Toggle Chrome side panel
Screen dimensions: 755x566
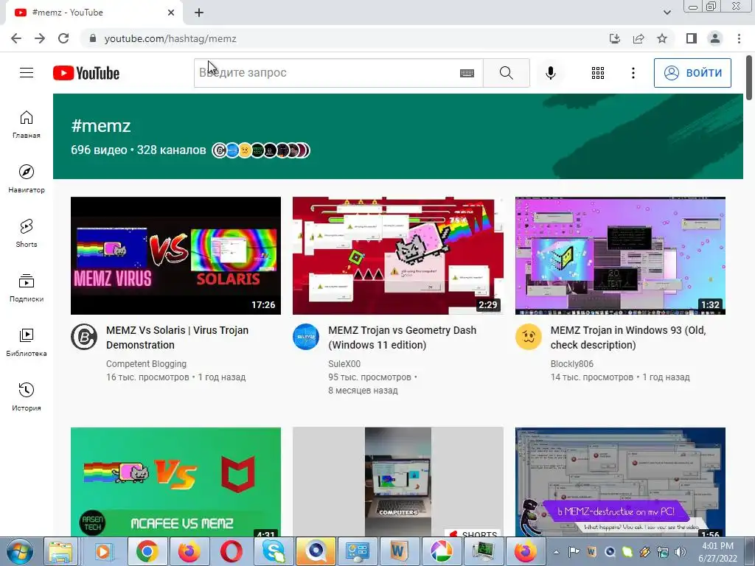(x=692, y=38)
